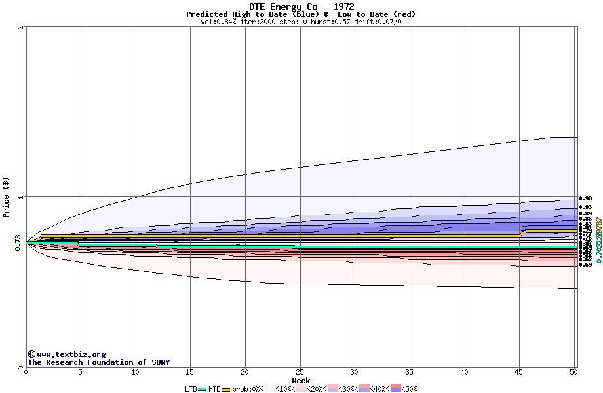603x393 pixels.
Task: Click the x-axis tick label '15'
Action: [x=190, y=372]
